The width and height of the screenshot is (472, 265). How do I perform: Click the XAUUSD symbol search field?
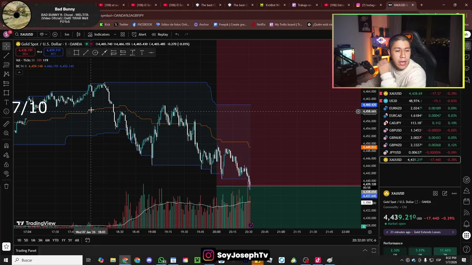pyautogui.click(x=24, y=34)
